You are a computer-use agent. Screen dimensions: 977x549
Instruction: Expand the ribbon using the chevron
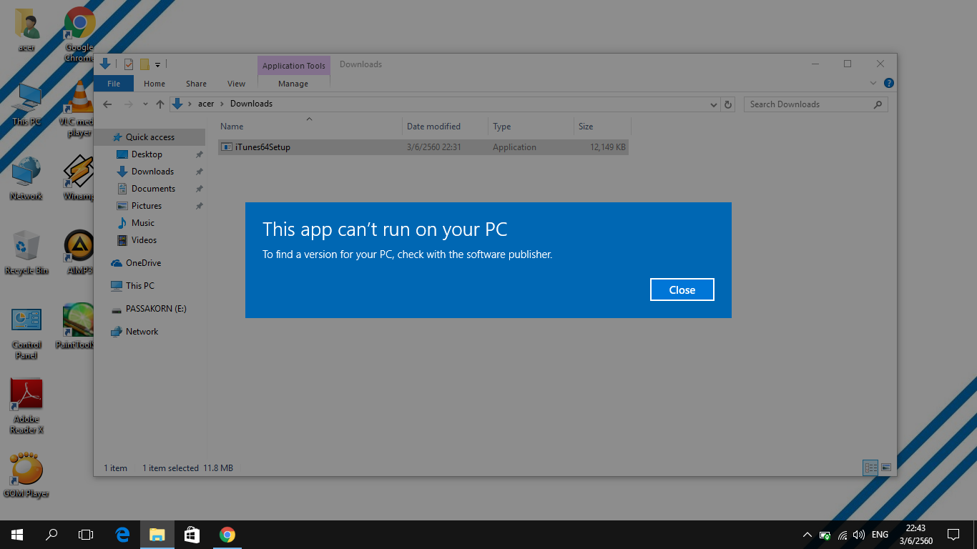tap(873, 83)
